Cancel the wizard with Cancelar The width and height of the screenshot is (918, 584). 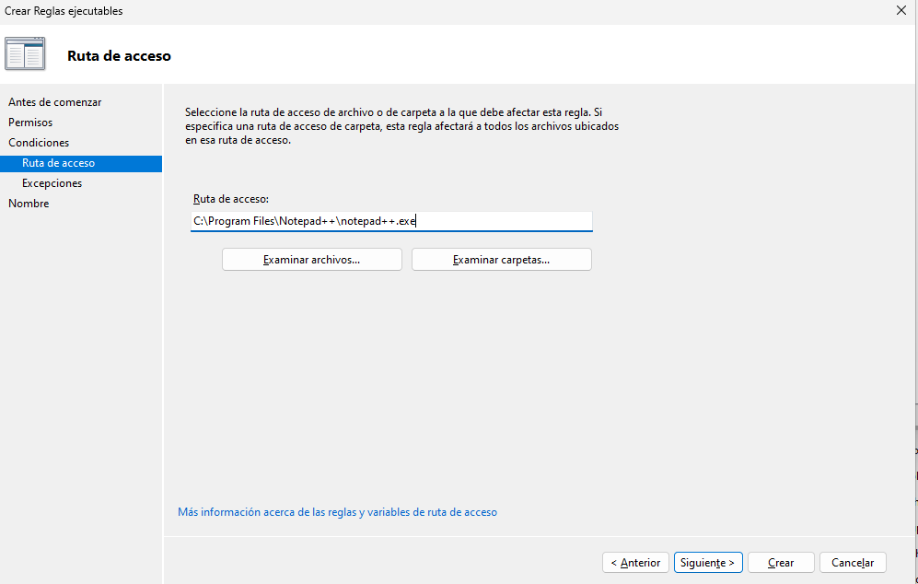tap(853, 563)
